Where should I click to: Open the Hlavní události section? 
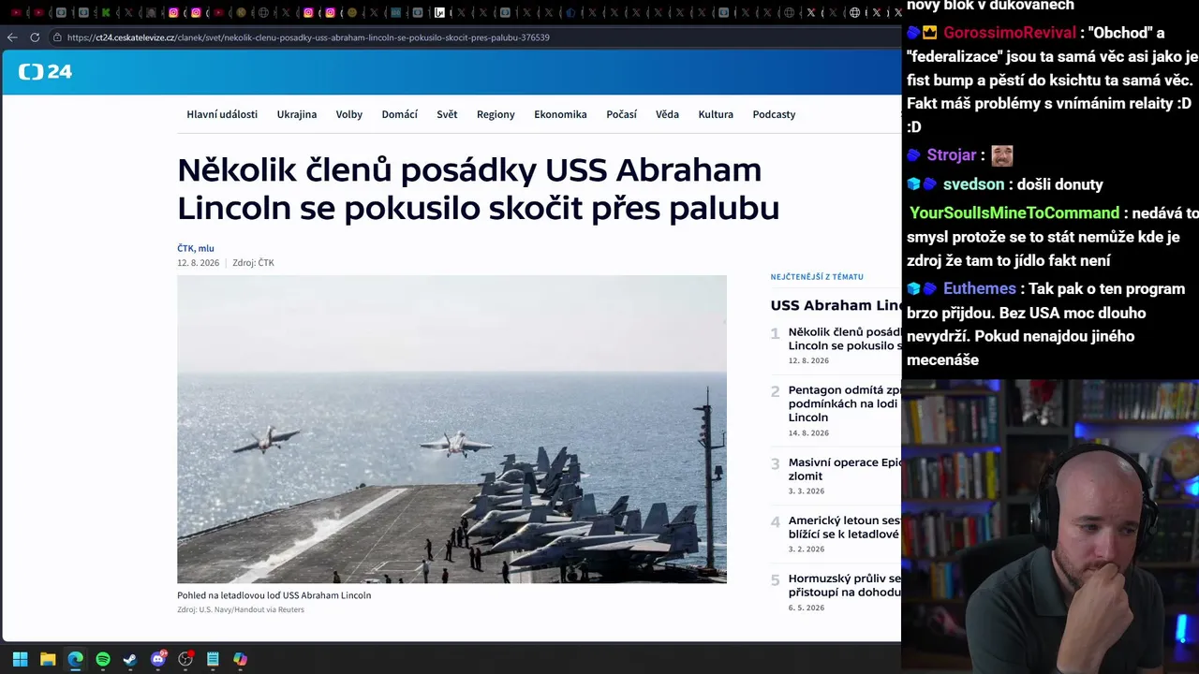(222, 114)
